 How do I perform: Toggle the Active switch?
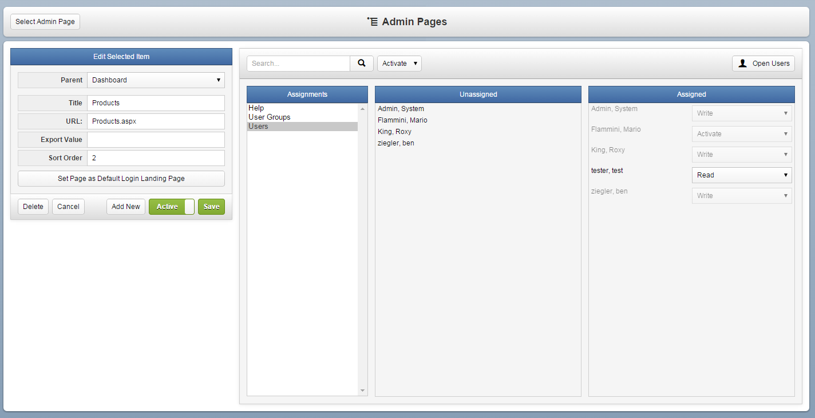coord(172,207)
